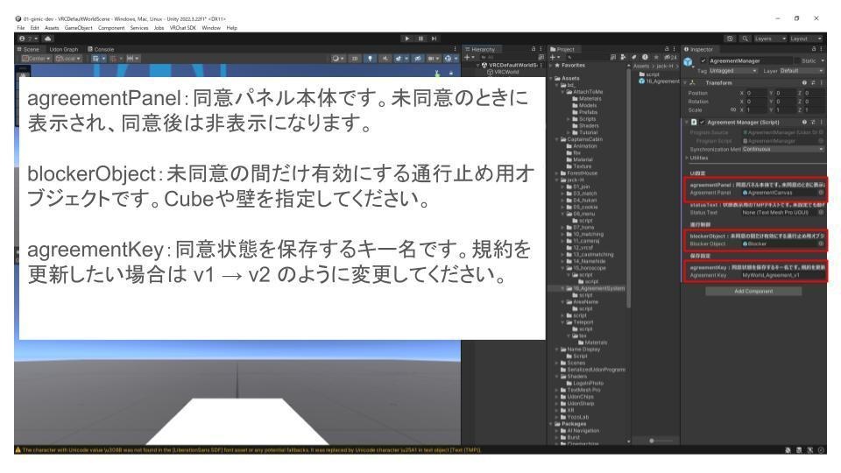Open Synchronization Method Continuous dropdown
841x473 pixels.
782,149
